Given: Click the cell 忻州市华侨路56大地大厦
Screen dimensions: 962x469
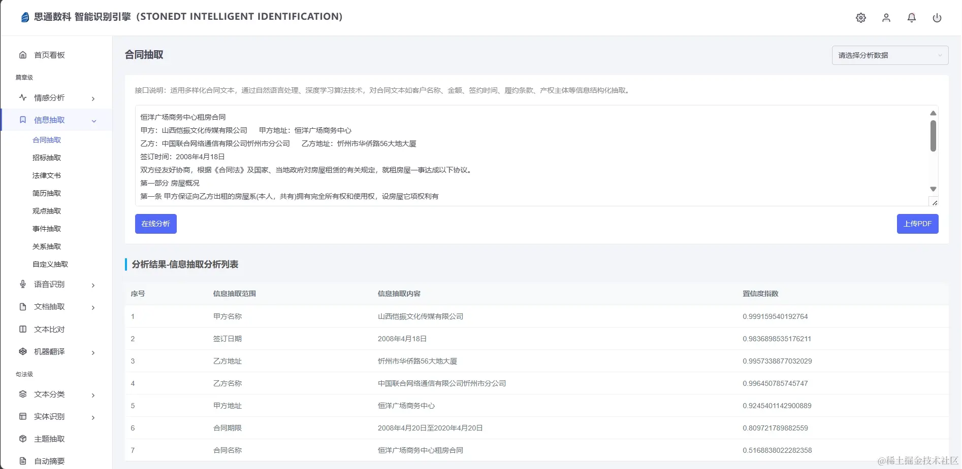Looking at the screenshot, I should [417, 361].
